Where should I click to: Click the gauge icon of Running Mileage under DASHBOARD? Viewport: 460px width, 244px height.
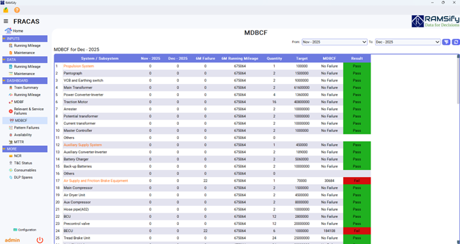(x=11, y=95)
